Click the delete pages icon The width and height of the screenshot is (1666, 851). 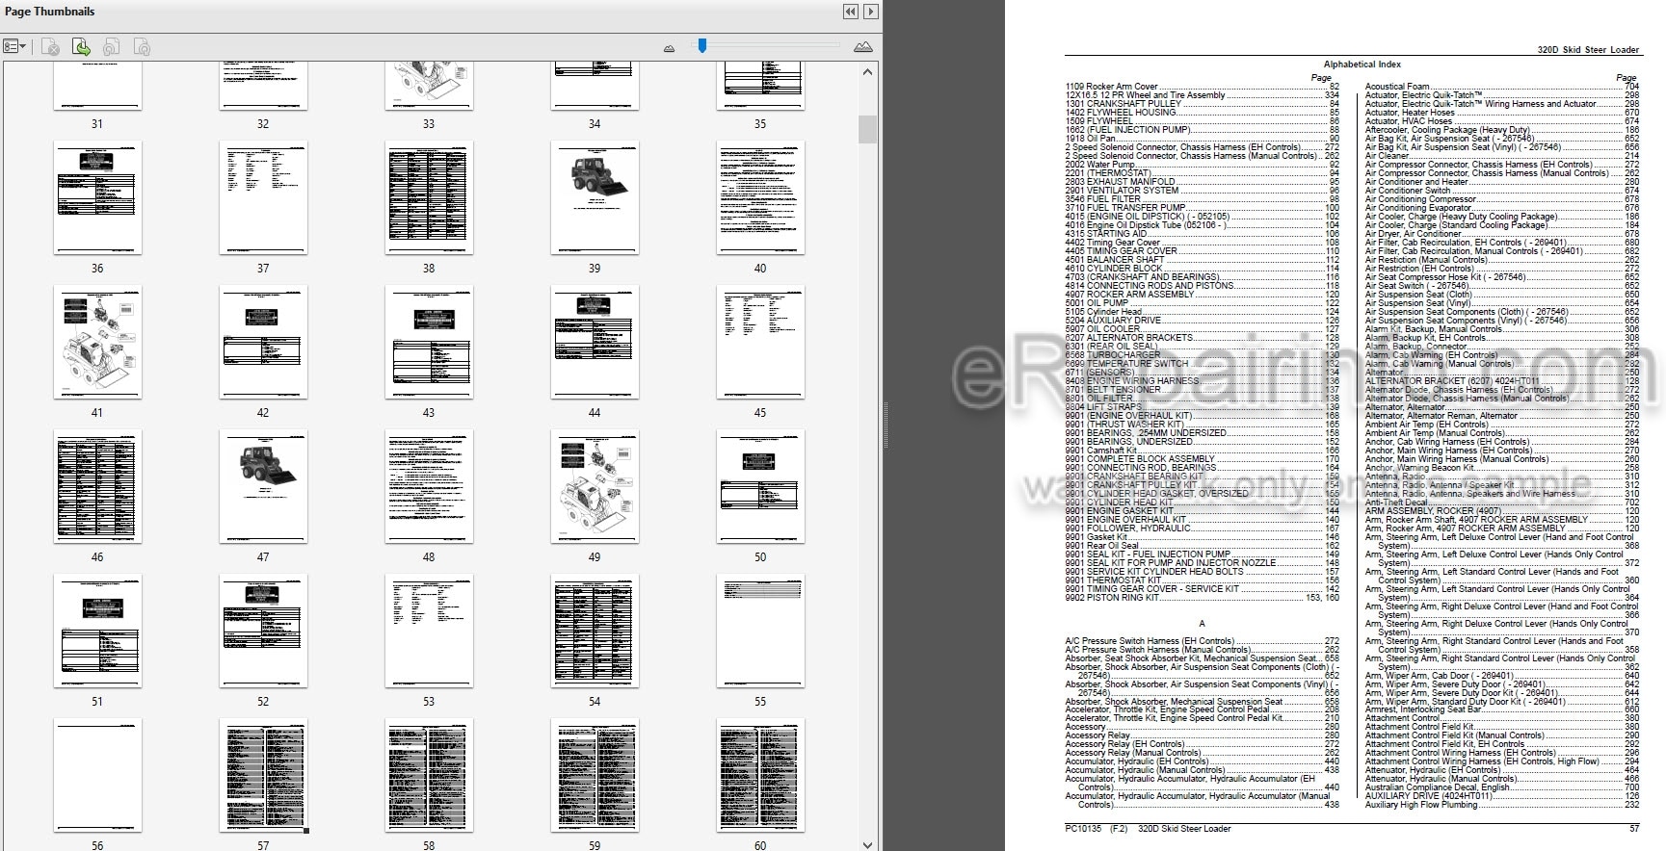pos(51,46)
